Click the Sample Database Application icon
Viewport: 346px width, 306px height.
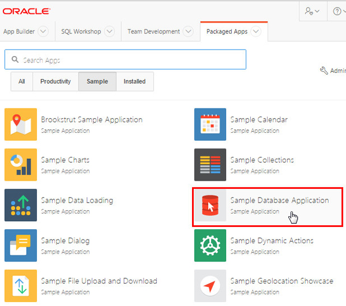(x=210, y=205)
